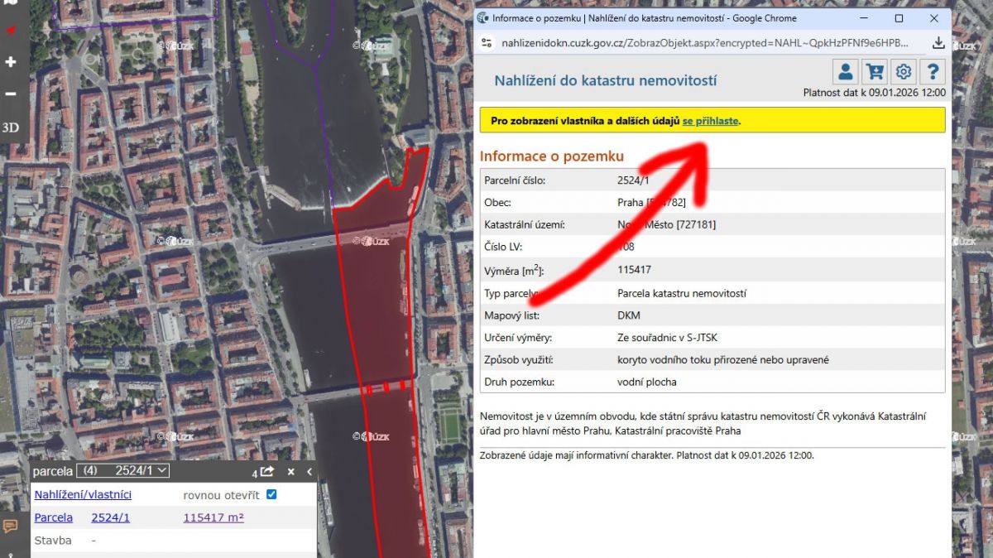This screenshot has height=558, width=993.
Task: Close the parcela info panel
Action: point(290,471)
